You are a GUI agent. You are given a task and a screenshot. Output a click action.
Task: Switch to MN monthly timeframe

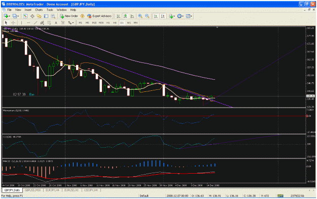click(x=135, y=23)
